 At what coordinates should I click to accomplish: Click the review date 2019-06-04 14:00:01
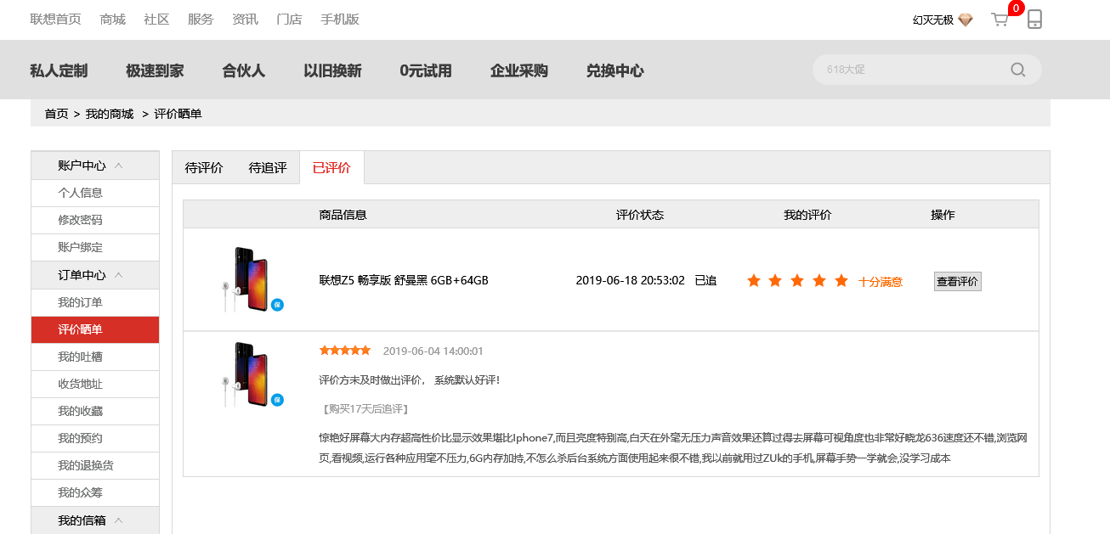point(433,351)
